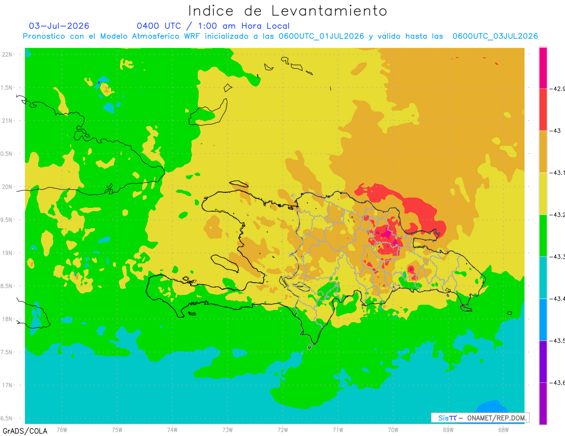
Task: Select the yellow legend swatch between -43.1 and -43.2
Action: pos(543,193)
